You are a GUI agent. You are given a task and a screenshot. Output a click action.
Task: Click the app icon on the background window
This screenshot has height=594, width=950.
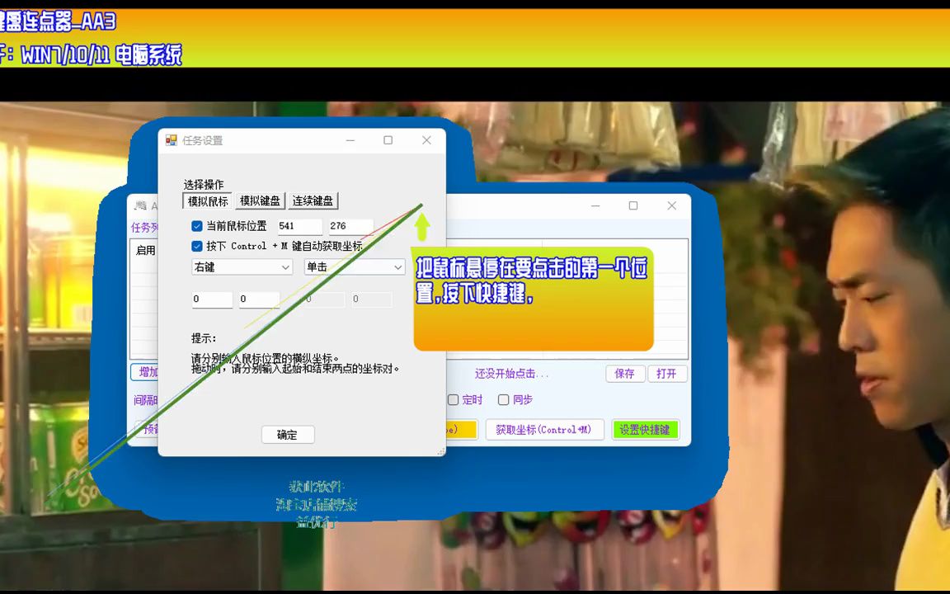coord(139,205)
